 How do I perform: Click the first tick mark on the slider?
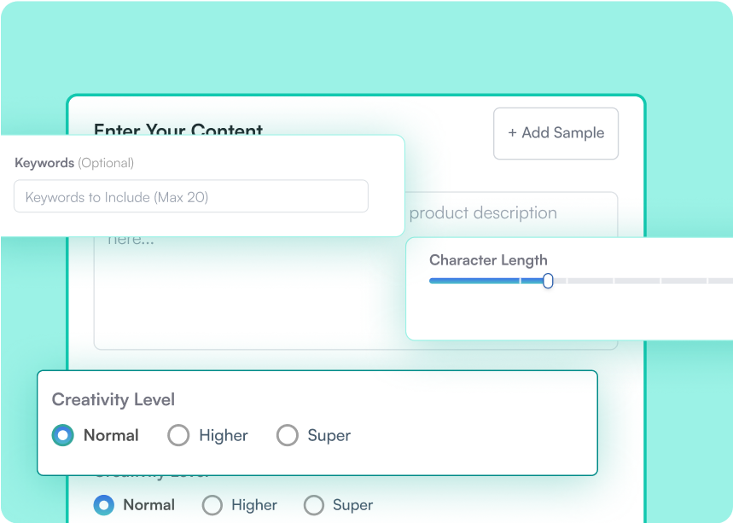(x=520, y=281)
